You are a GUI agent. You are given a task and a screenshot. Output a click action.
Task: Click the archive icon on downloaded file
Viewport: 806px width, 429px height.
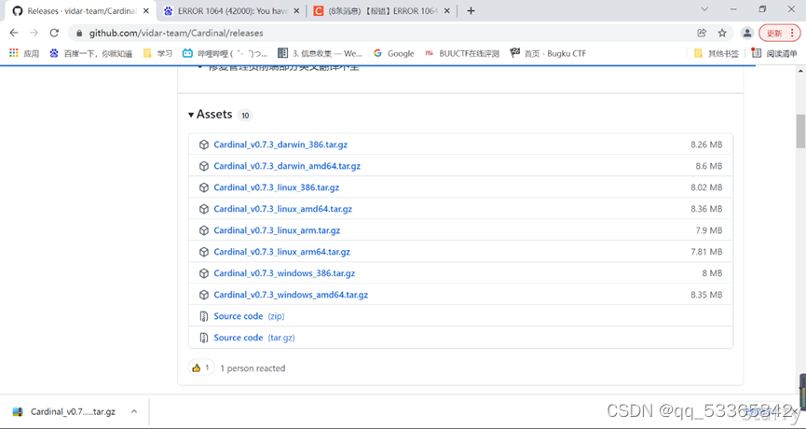tap(18, 411)
